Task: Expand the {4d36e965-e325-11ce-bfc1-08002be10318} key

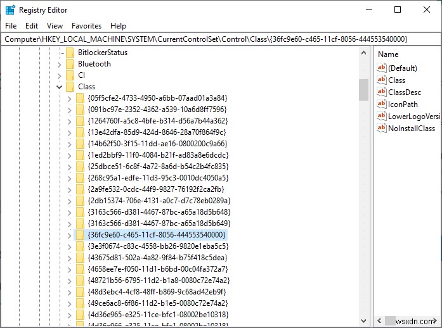Action: tap(70, 315)
